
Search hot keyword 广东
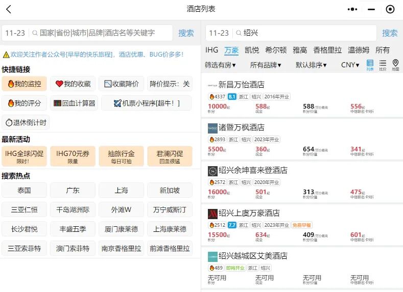(x=73, y=190)
